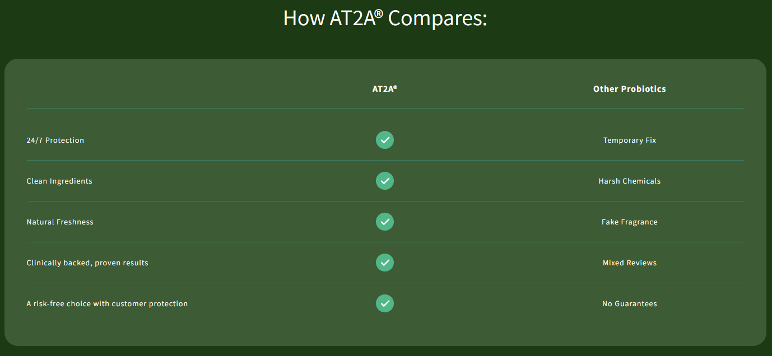Click the Temporary Fix cell
772x356 pixels.
pyautogui.click(x=629, y=140)
